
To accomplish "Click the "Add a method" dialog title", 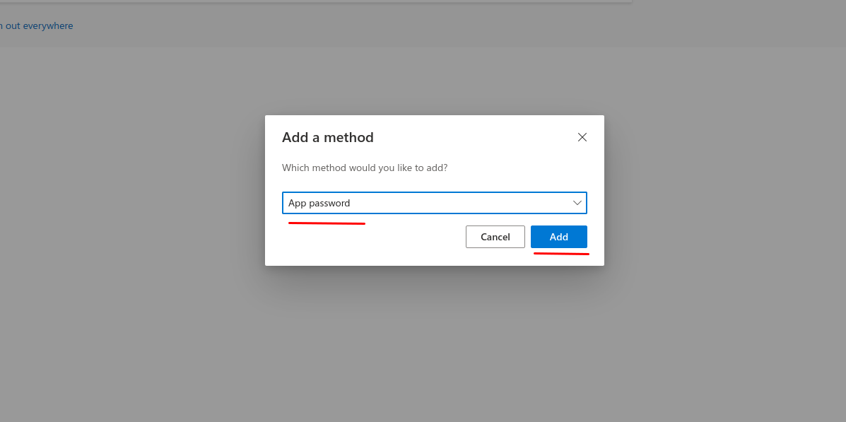I will (x=327, y=137).
